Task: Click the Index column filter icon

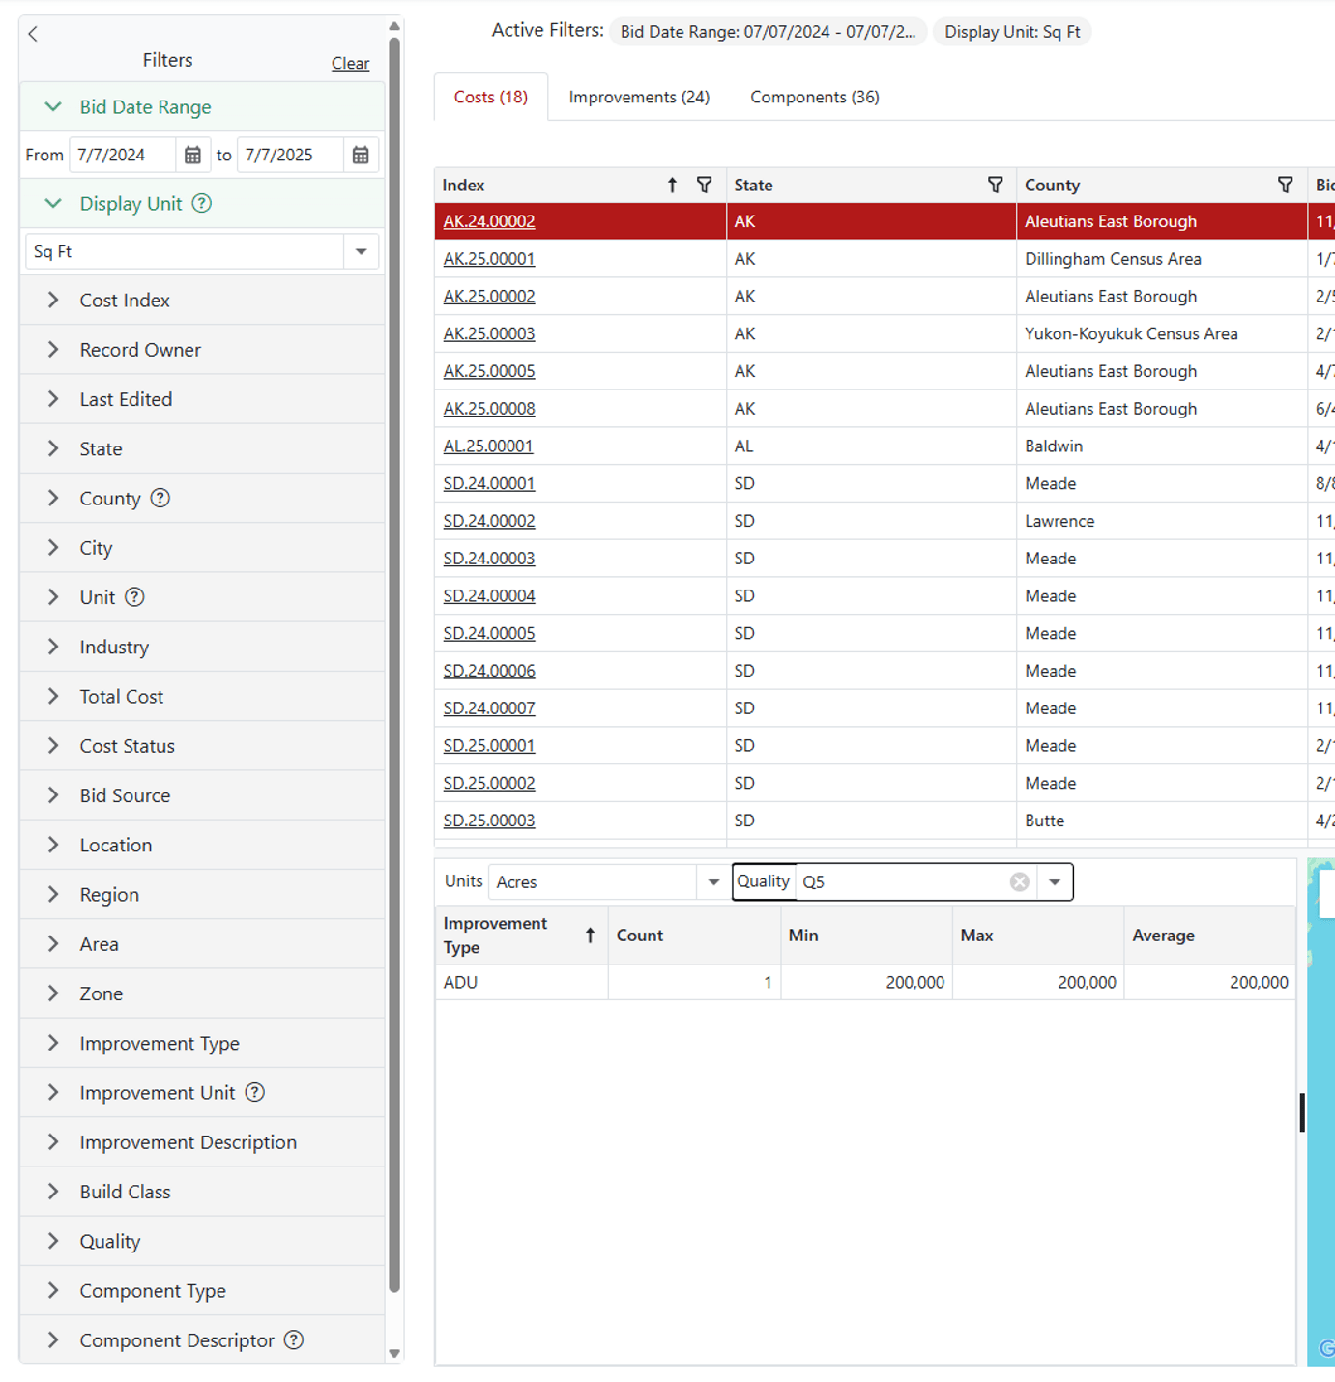Action: point(705,185)
